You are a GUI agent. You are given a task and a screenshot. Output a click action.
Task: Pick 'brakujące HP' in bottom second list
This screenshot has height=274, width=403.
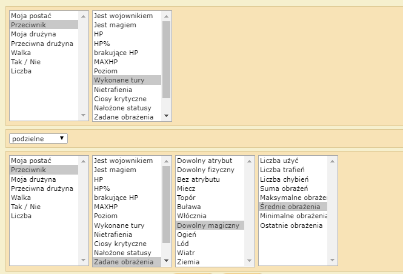127,198
